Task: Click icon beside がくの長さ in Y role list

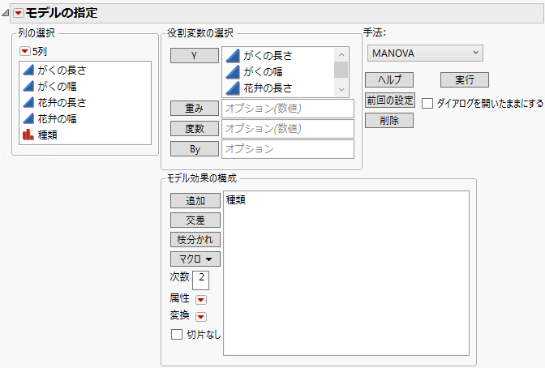Action: [233, 56]
